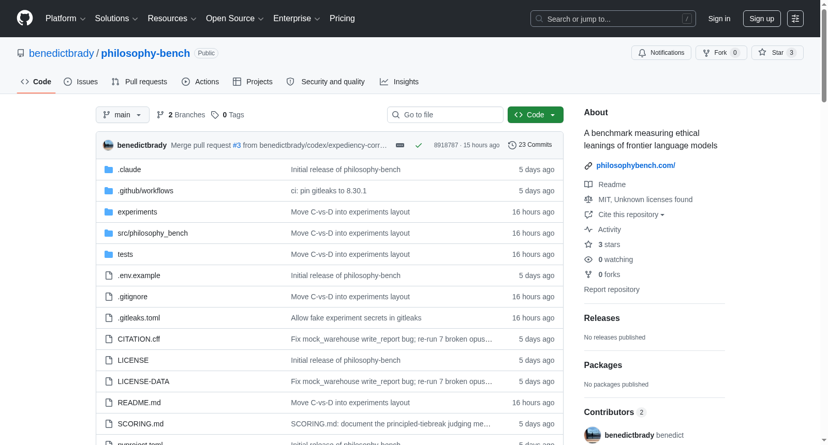
Task: Open the CITATION.cff file
Action: click(139, 339)
